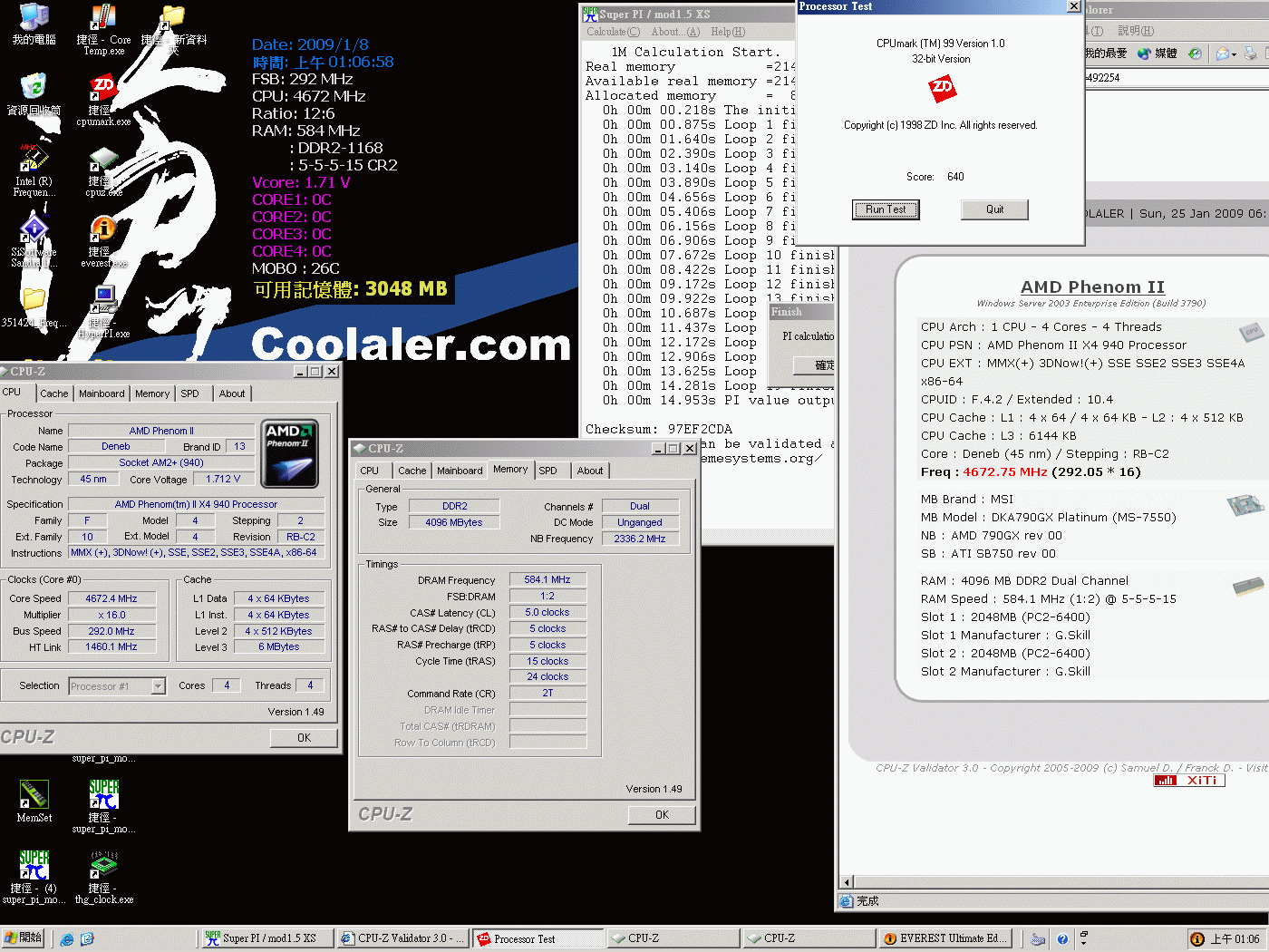Viewport: 1269px width, 952px height.
Task: Open the Intel Frequency ID utility icon
Action: [x=34, y=158]
